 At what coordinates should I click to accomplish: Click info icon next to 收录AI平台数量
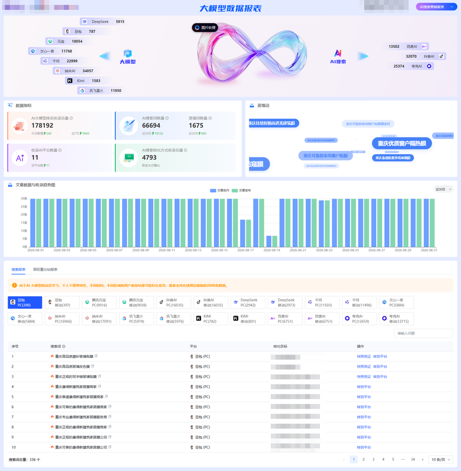[x=60, y=150]
